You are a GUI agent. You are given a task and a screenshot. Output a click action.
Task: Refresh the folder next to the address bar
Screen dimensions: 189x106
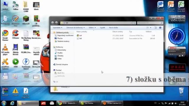134,23
